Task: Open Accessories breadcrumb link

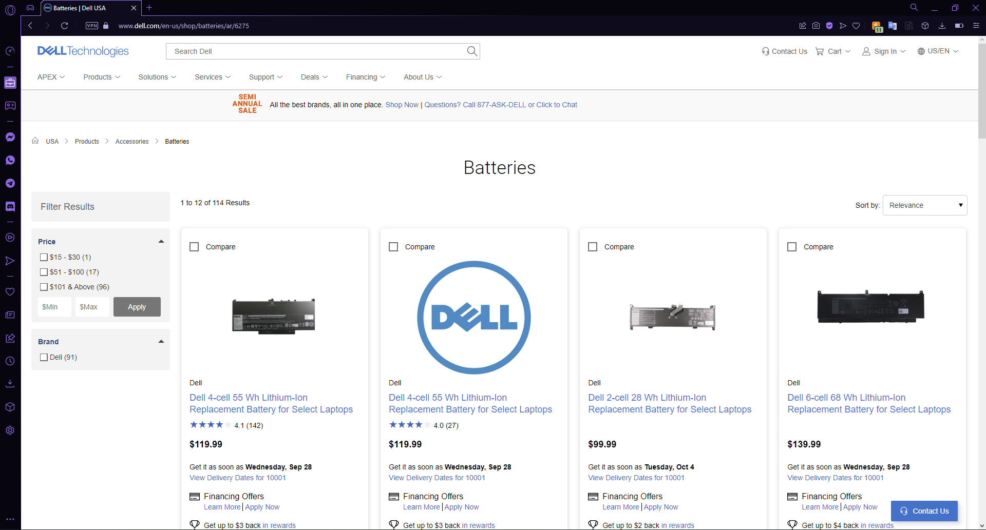Action: pyautogui.click(x=132, y=141)
